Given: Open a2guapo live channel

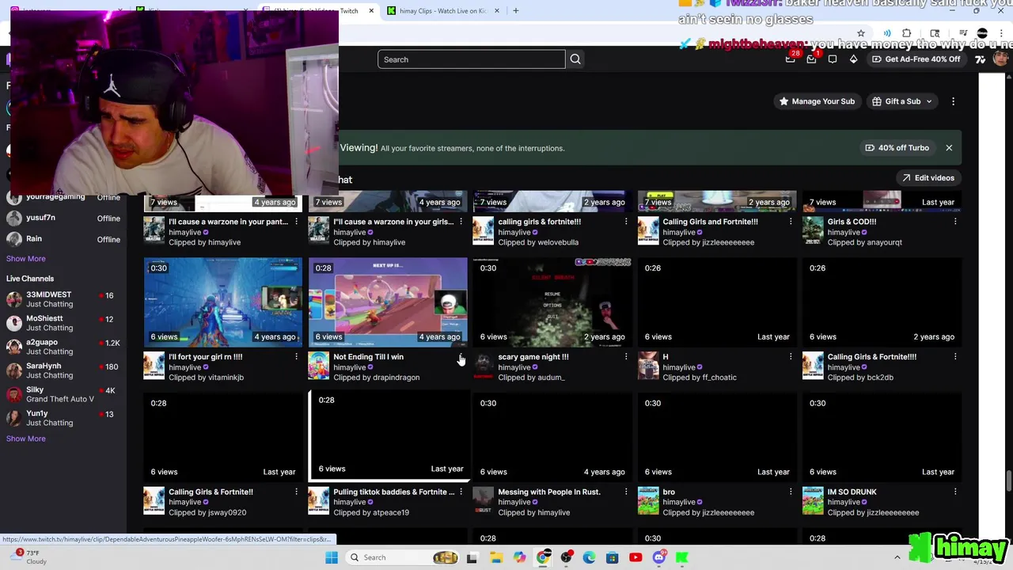Looking at the screenshot, I should coord(62,347).
